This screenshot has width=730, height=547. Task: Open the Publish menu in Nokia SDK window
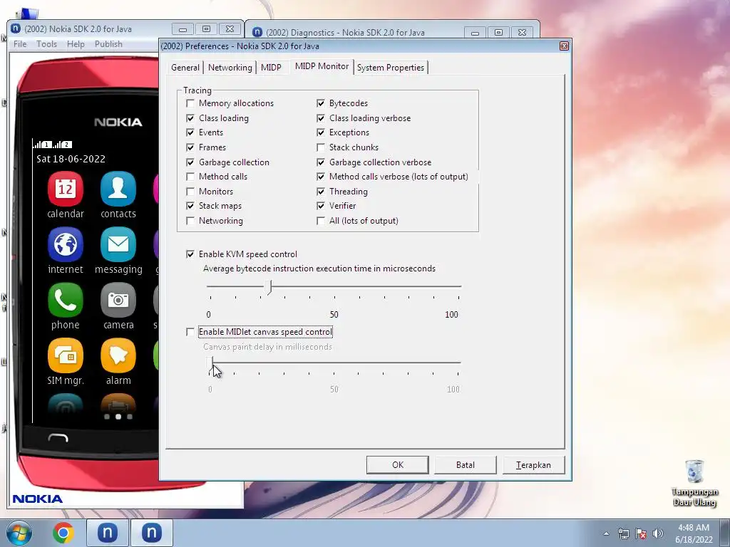108,44
